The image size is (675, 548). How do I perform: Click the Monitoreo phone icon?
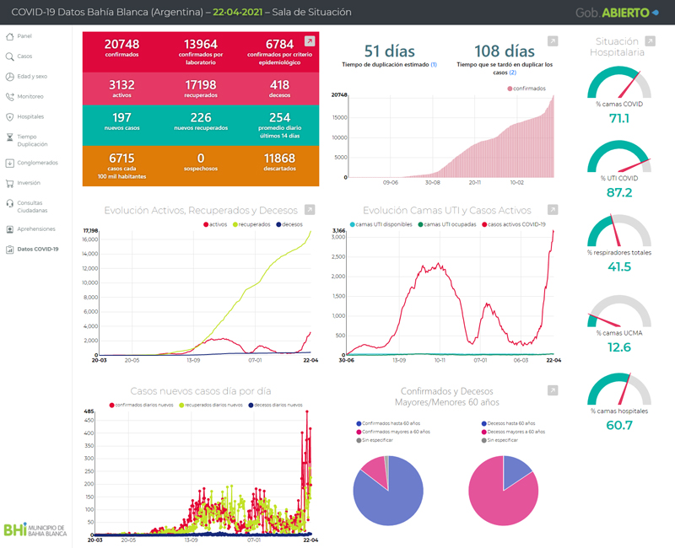(x=9, y=97)
